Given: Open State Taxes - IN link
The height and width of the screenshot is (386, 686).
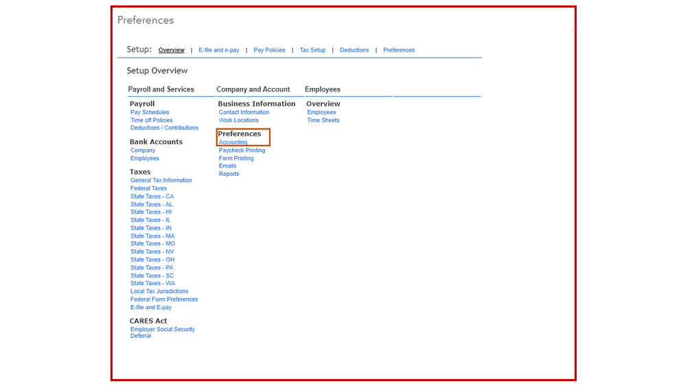Looking at the screenshot, I should click(151, 228).
